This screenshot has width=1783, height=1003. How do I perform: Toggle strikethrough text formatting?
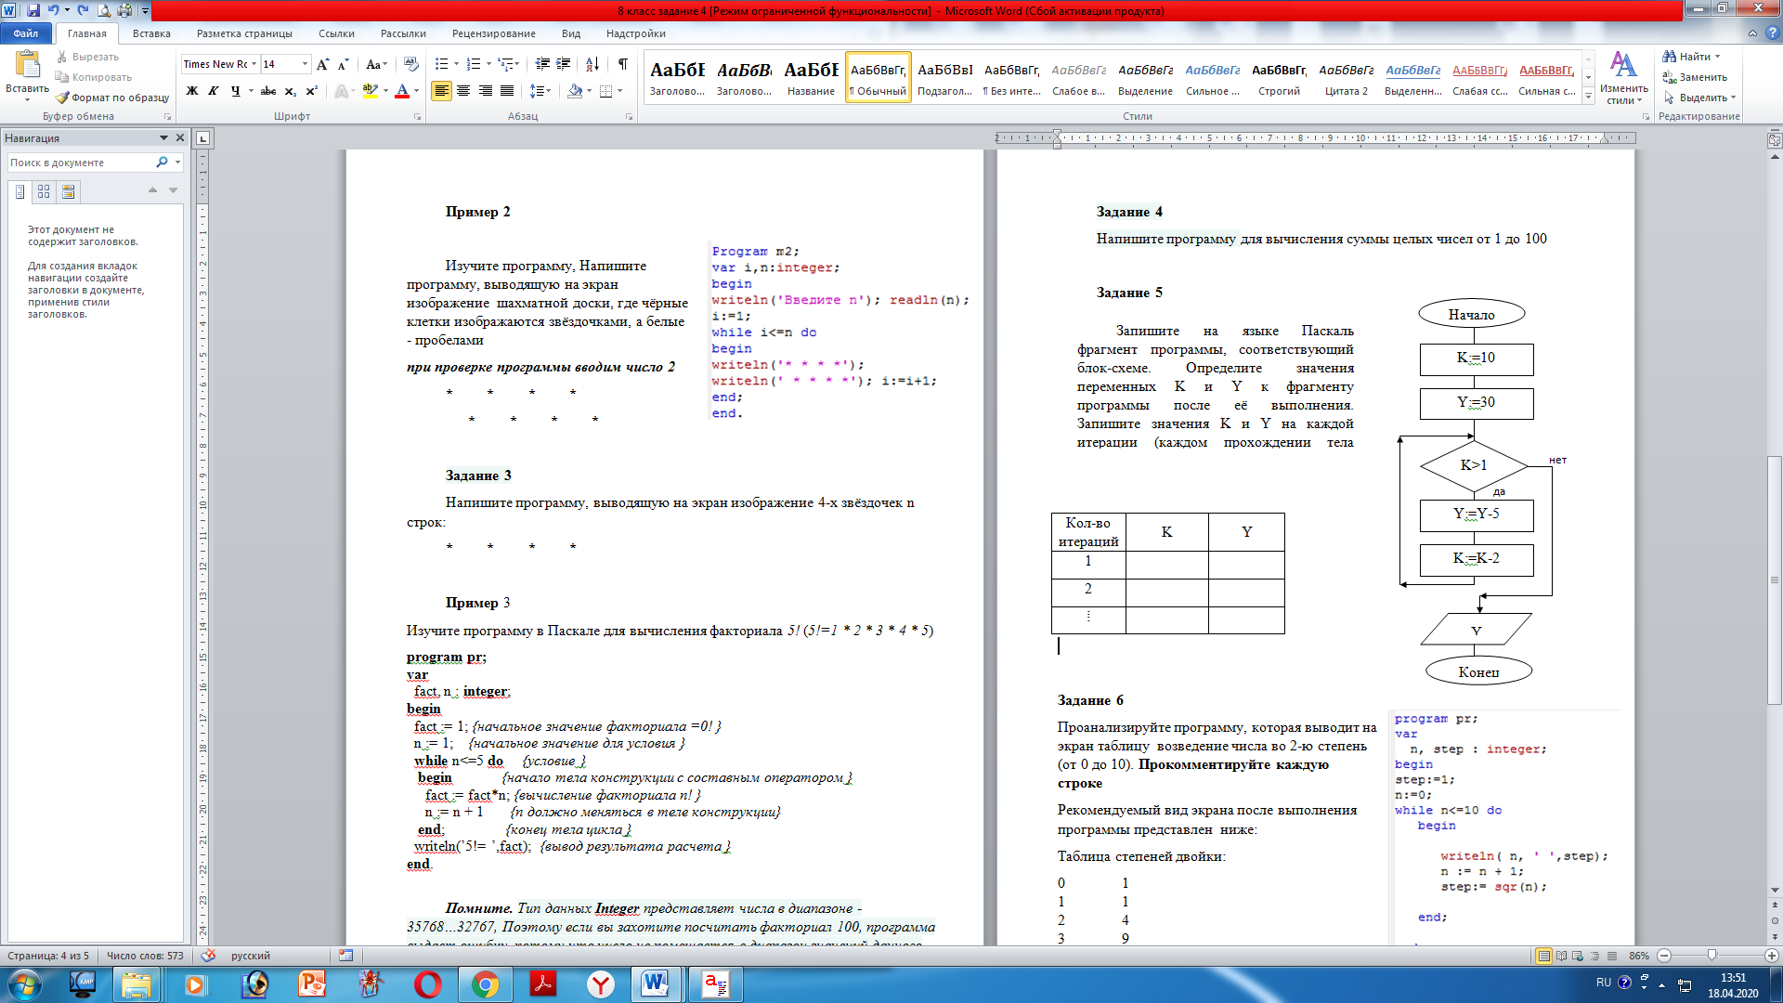[x=268, y=91]
